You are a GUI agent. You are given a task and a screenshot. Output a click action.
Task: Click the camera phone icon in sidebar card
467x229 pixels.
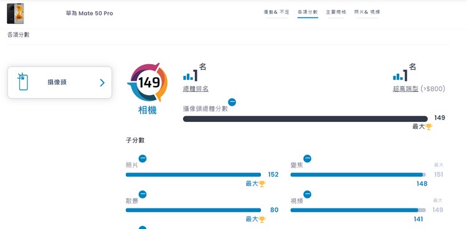pyautogui.click(x=23, y=82)
